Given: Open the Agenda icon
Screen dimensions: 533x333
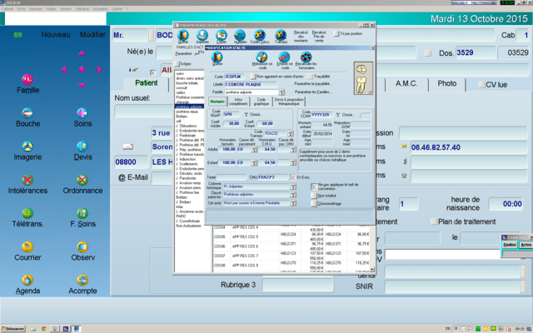Looking at the screenshot, I should click(x=27, y=281).
